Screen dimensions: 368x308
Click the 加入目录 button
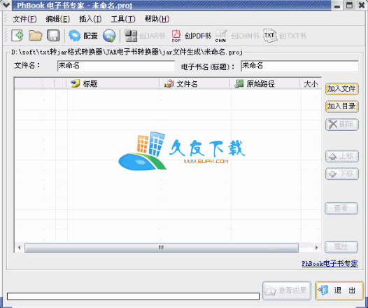coord(342,106)
